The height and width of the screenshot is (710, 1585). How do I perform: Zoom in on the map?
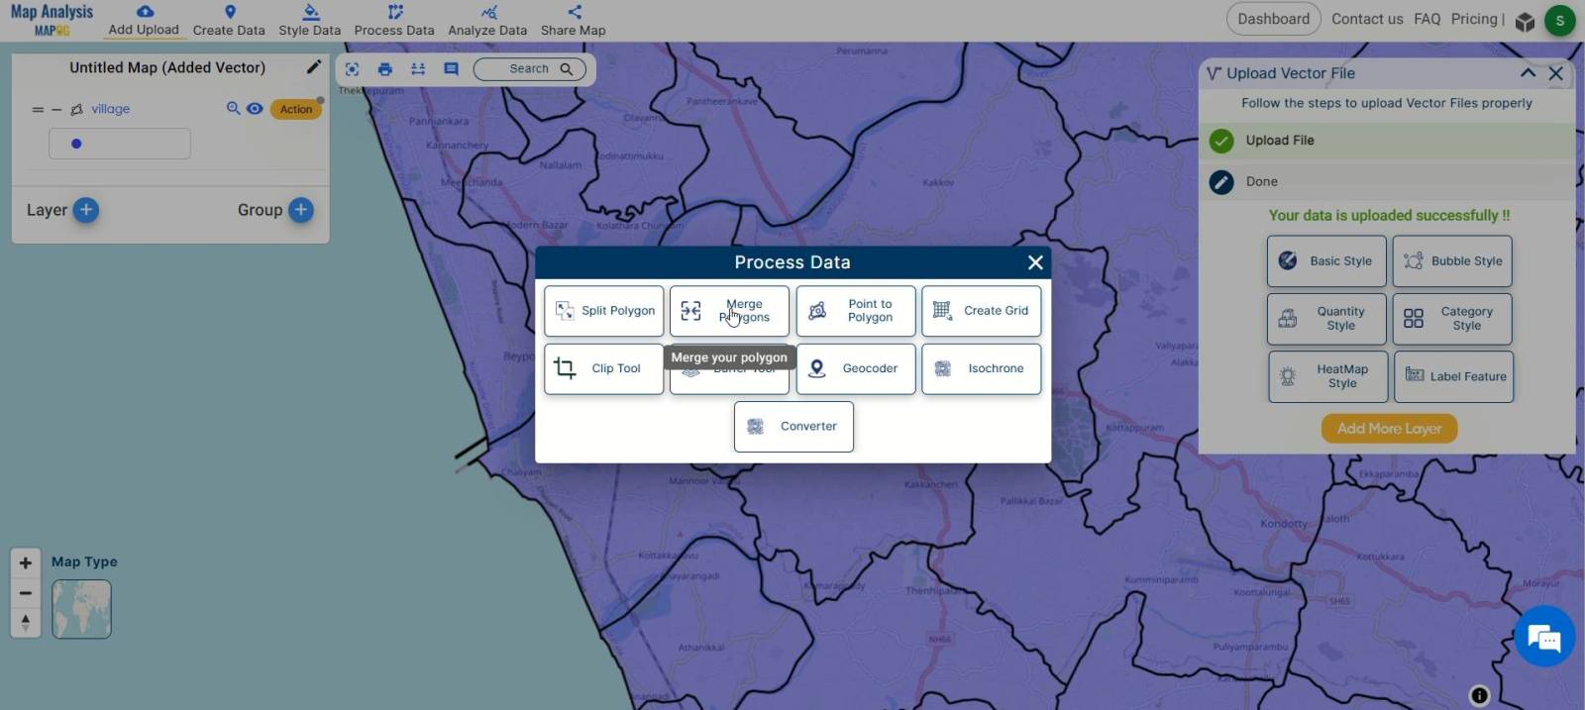[26, 562]
